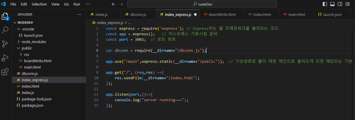The height and width of the screenshot is (120, 355).
Task: Collapse the public folder
Action: 49,48
